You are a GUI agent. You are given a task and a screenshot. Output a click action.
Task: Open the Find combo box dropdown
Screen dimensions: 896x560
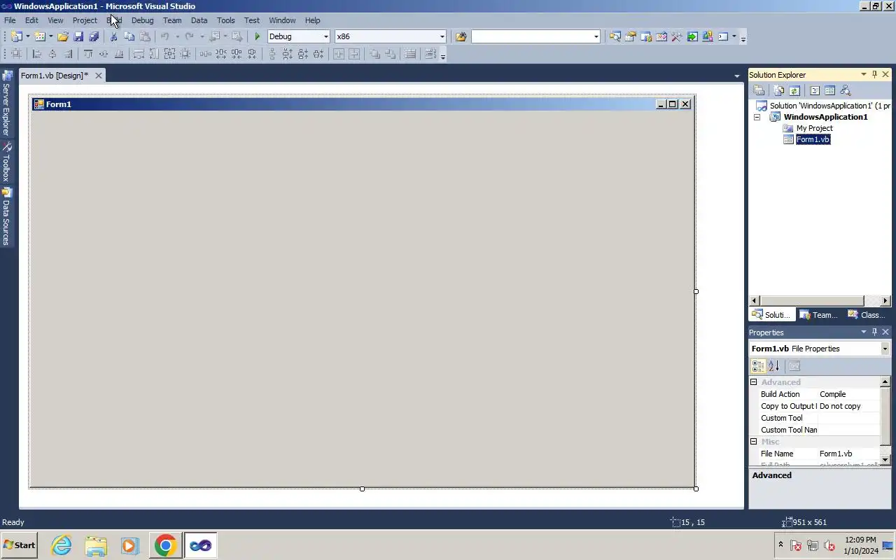click(x=596, y=36)
